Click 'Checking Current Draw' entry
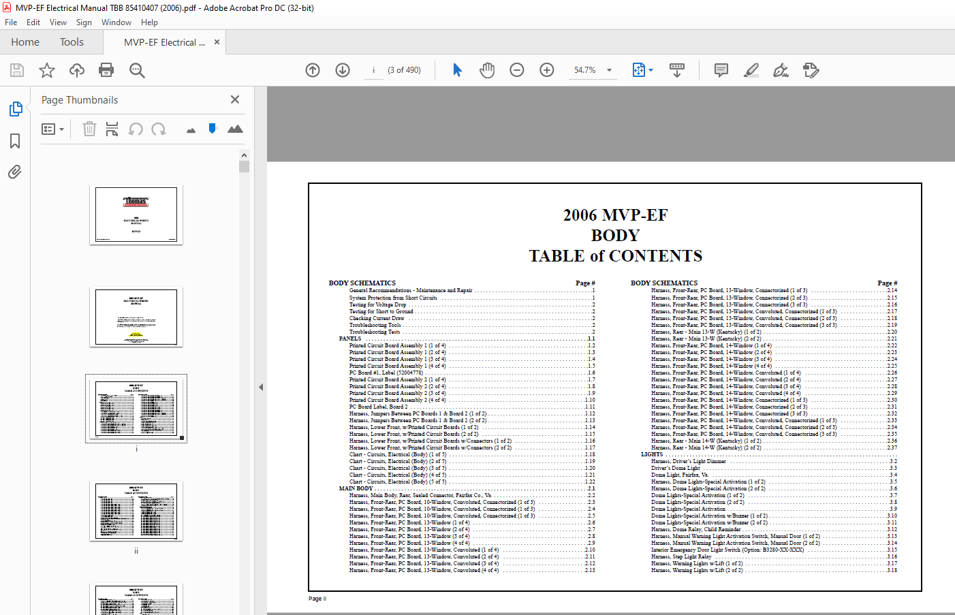The height and width of the screenshot is (615, 955). pos(377,318)
